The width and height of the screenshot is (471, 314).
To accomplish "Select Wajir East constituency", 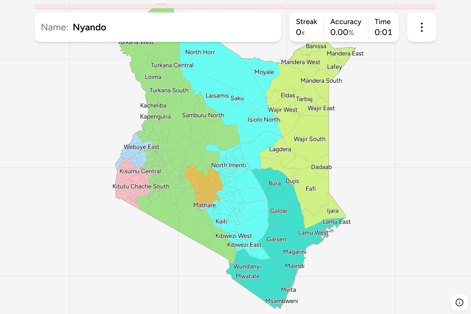I will point(321,108).
